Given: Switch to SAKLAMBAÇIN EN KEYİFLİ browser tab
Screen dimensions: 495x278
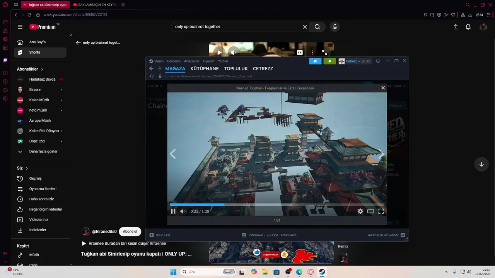Looking at the screenshot, I should (x=95, y=5).
